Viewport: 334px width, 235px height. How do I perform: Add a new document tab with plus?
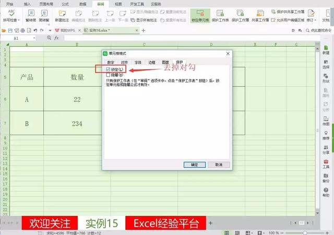[144, 31]
